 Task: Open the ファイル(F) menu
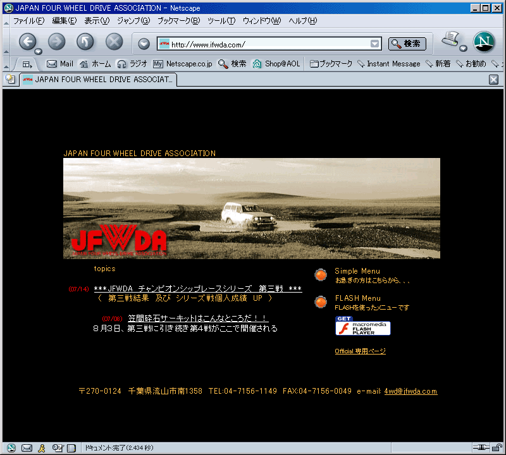[x=28, y=21]
